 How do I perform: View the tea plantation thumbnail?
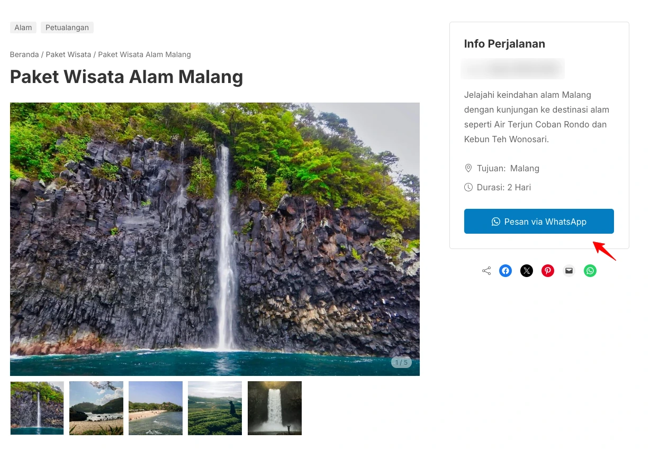(214, 408)
